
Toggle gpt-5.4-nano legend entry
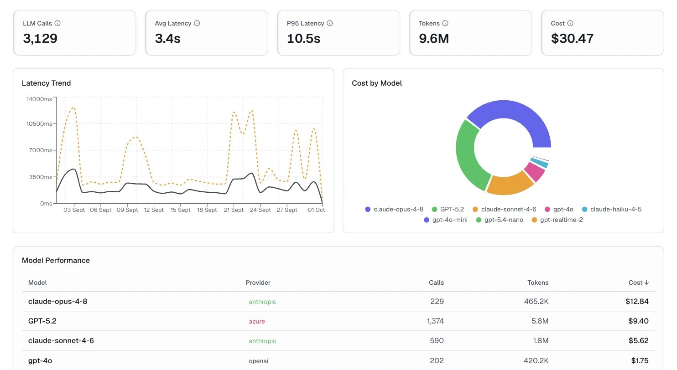[x=500, y=220]
